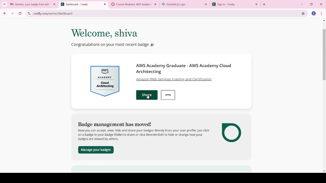326x183 pixels.
Task: Click the page vertical scrollbar thumb
Action: (x=324, y=55)
